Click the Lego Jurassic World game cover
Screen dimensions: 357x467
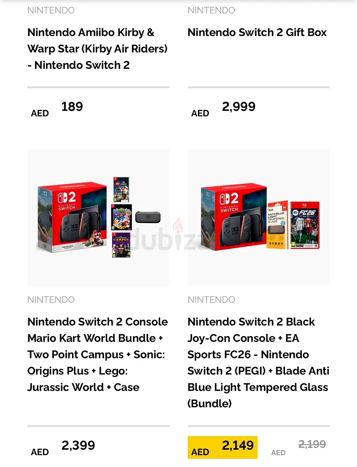(x=121, y=190)
